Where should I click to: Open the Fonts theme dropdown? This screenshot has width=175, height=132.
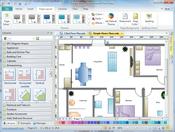point(98,19)
